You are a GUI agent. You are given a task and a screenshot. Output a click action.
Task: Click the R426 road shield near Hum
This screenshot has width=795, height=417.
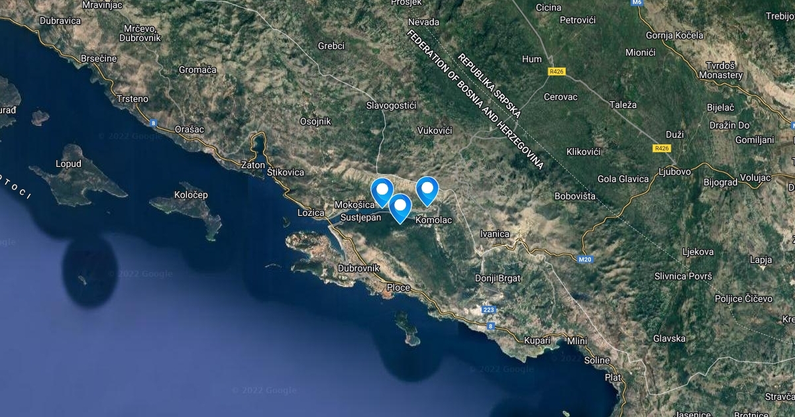pos(556,71)
